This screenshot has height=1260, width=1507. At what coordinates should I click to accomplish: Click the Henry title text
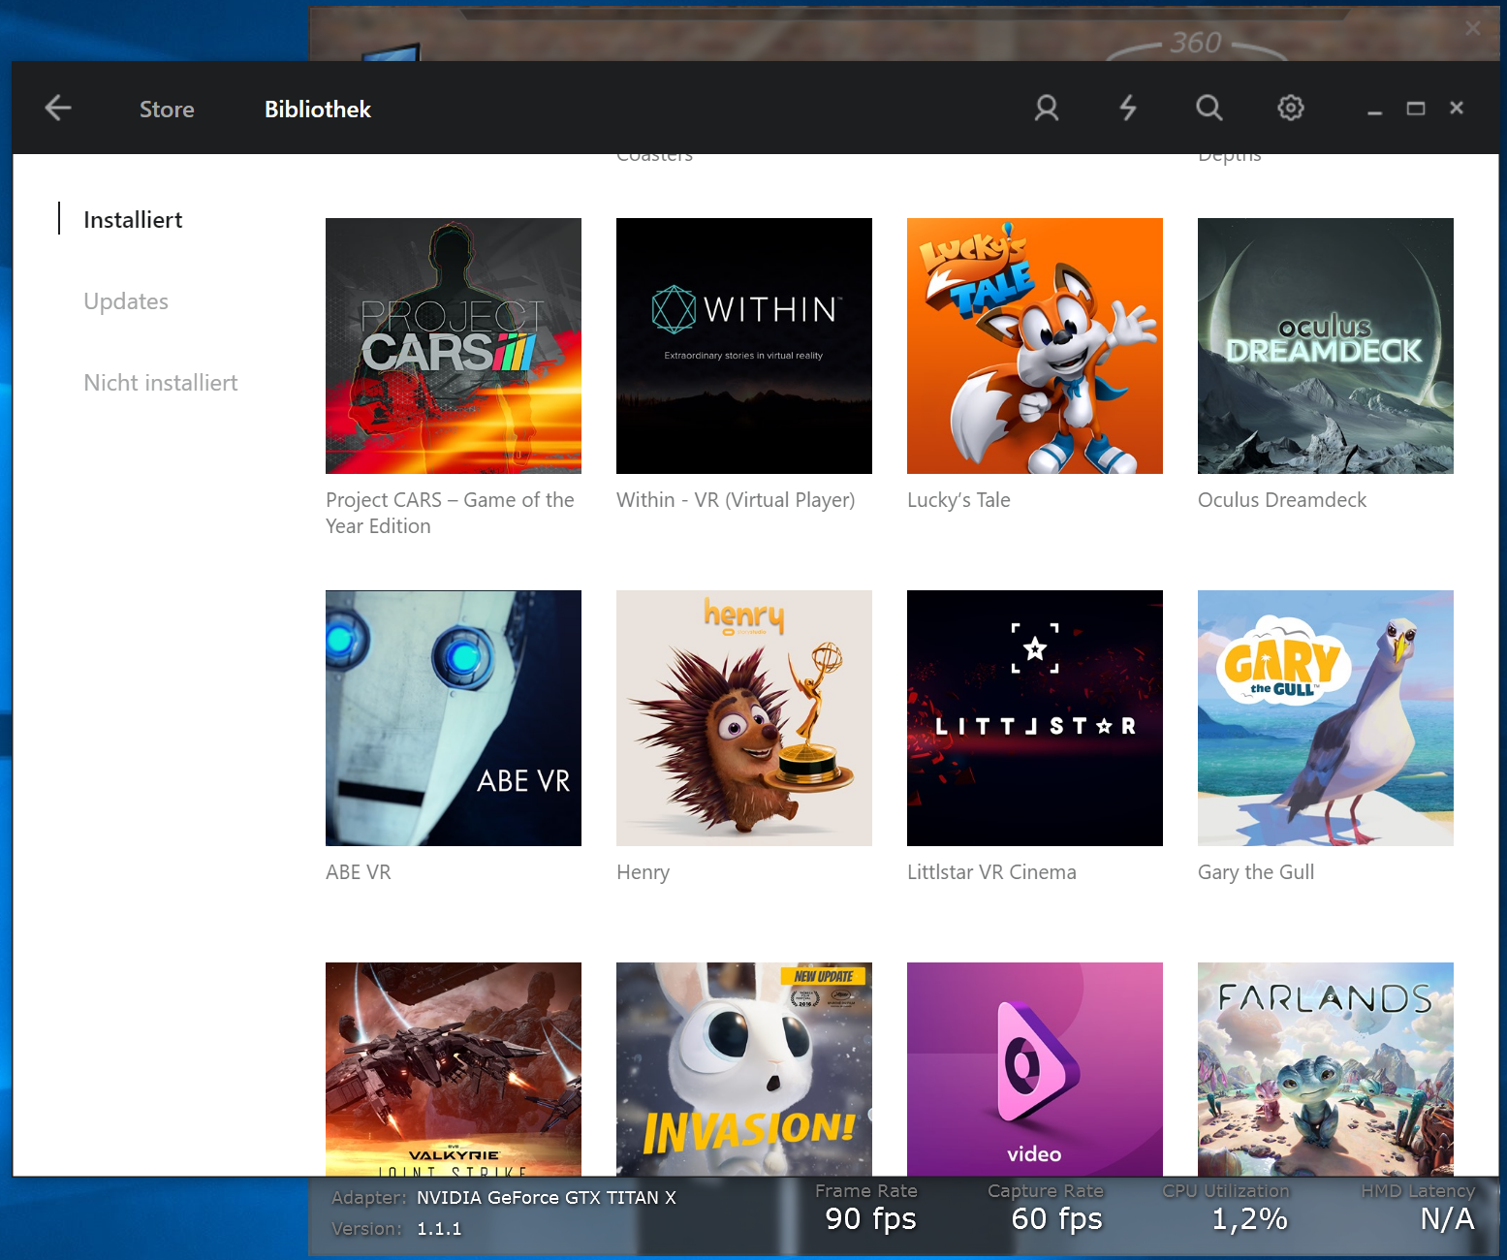(x=643, y=872)
